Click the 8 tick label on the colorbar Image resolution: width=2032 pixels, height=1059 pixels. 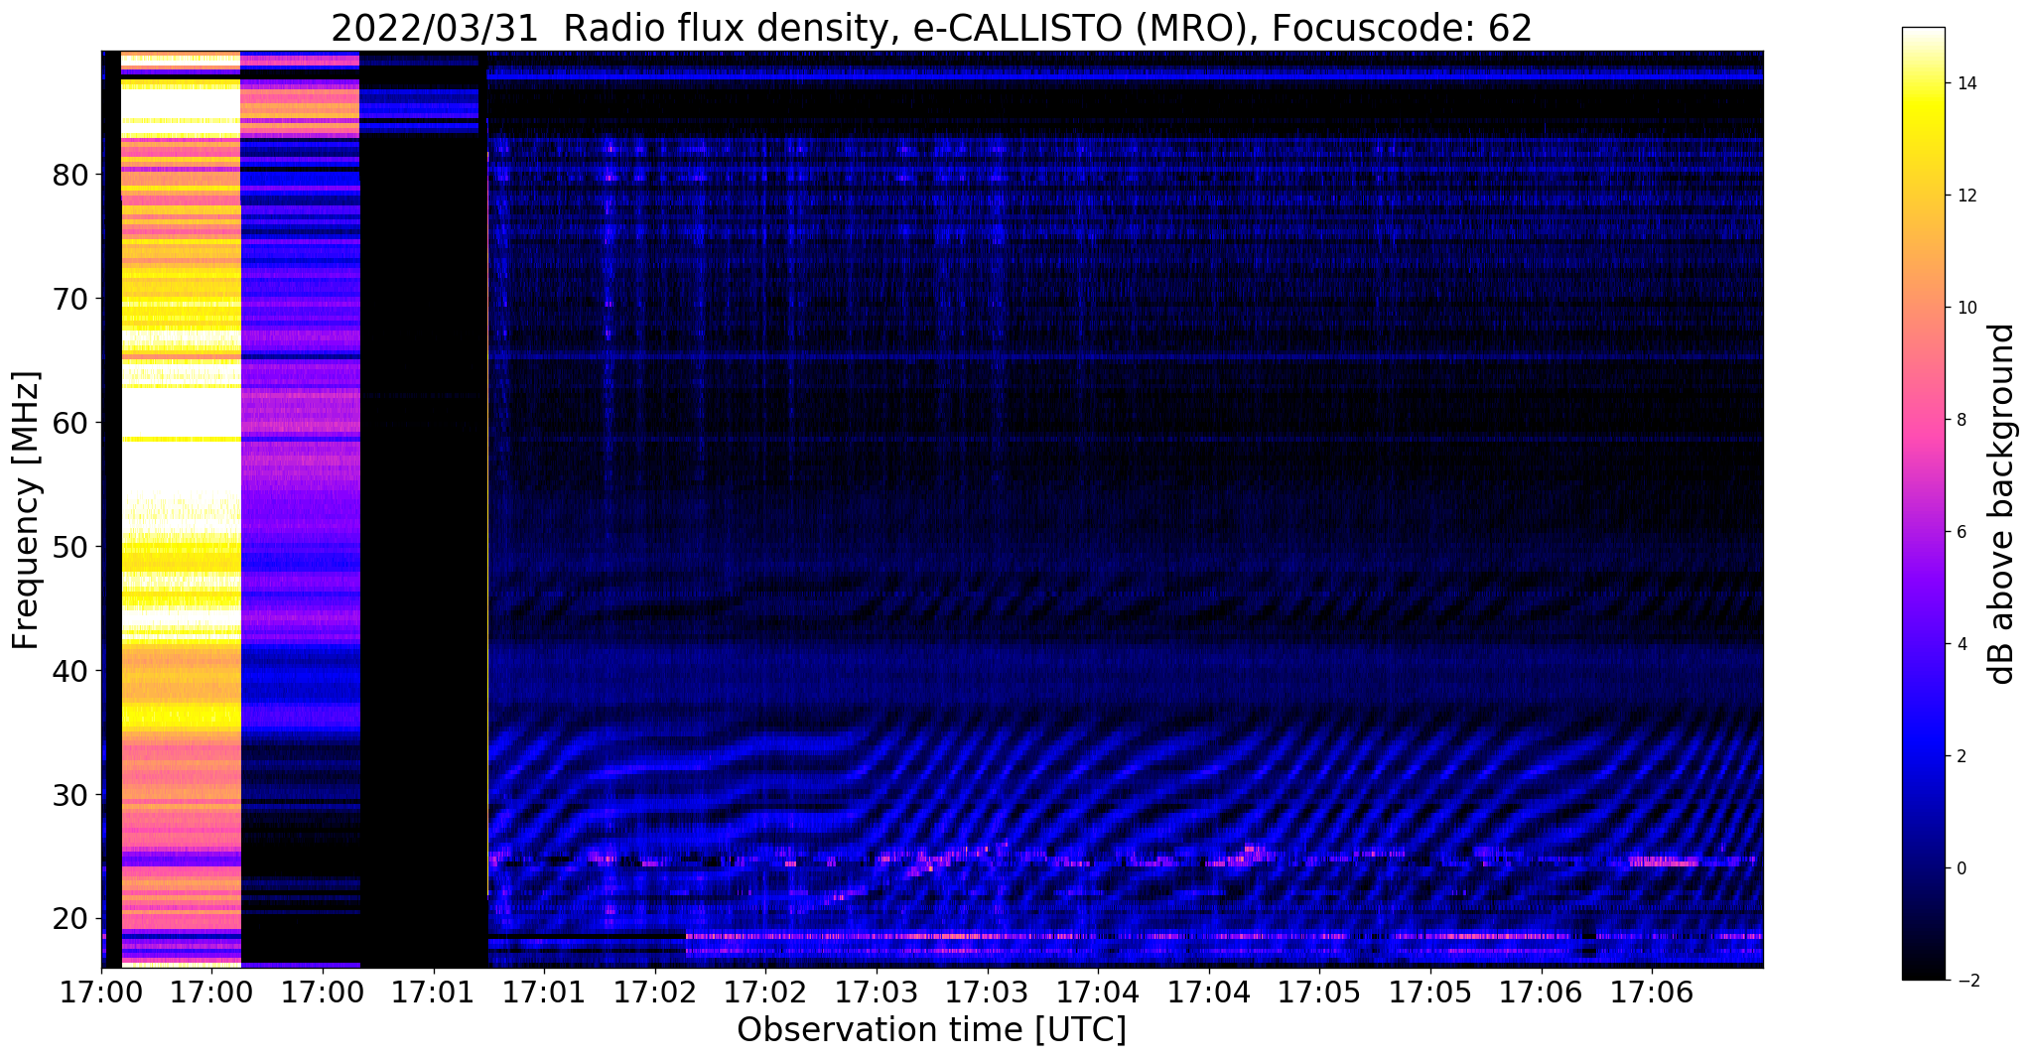pyautogui.click(x=1961, y=420)
